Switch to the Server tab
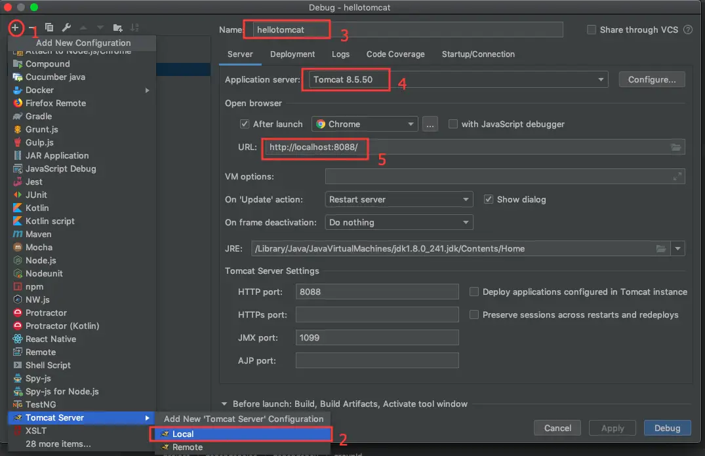The height and width of the screenshot is (456, 705). 240,54
